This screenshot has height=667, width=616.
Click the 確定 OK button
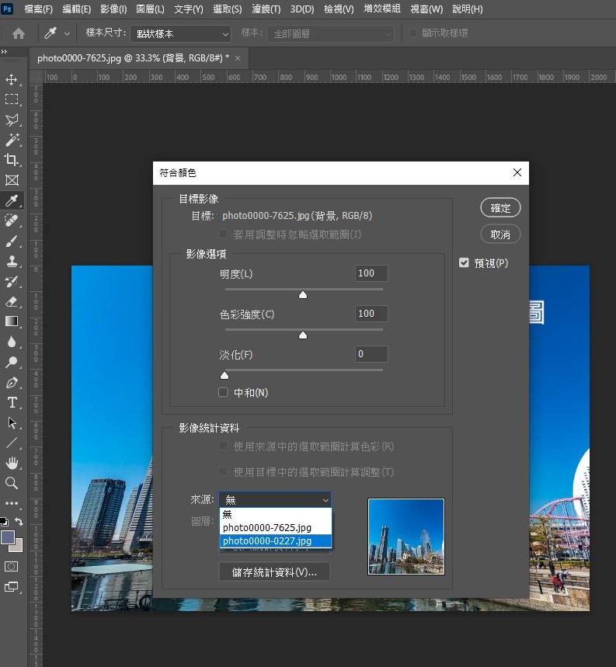point(500,208)
